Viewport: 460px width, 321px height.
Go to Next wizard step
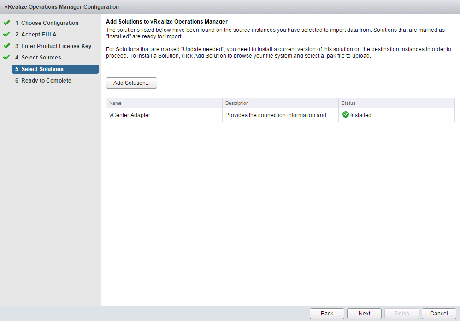(x=364, y=313)
